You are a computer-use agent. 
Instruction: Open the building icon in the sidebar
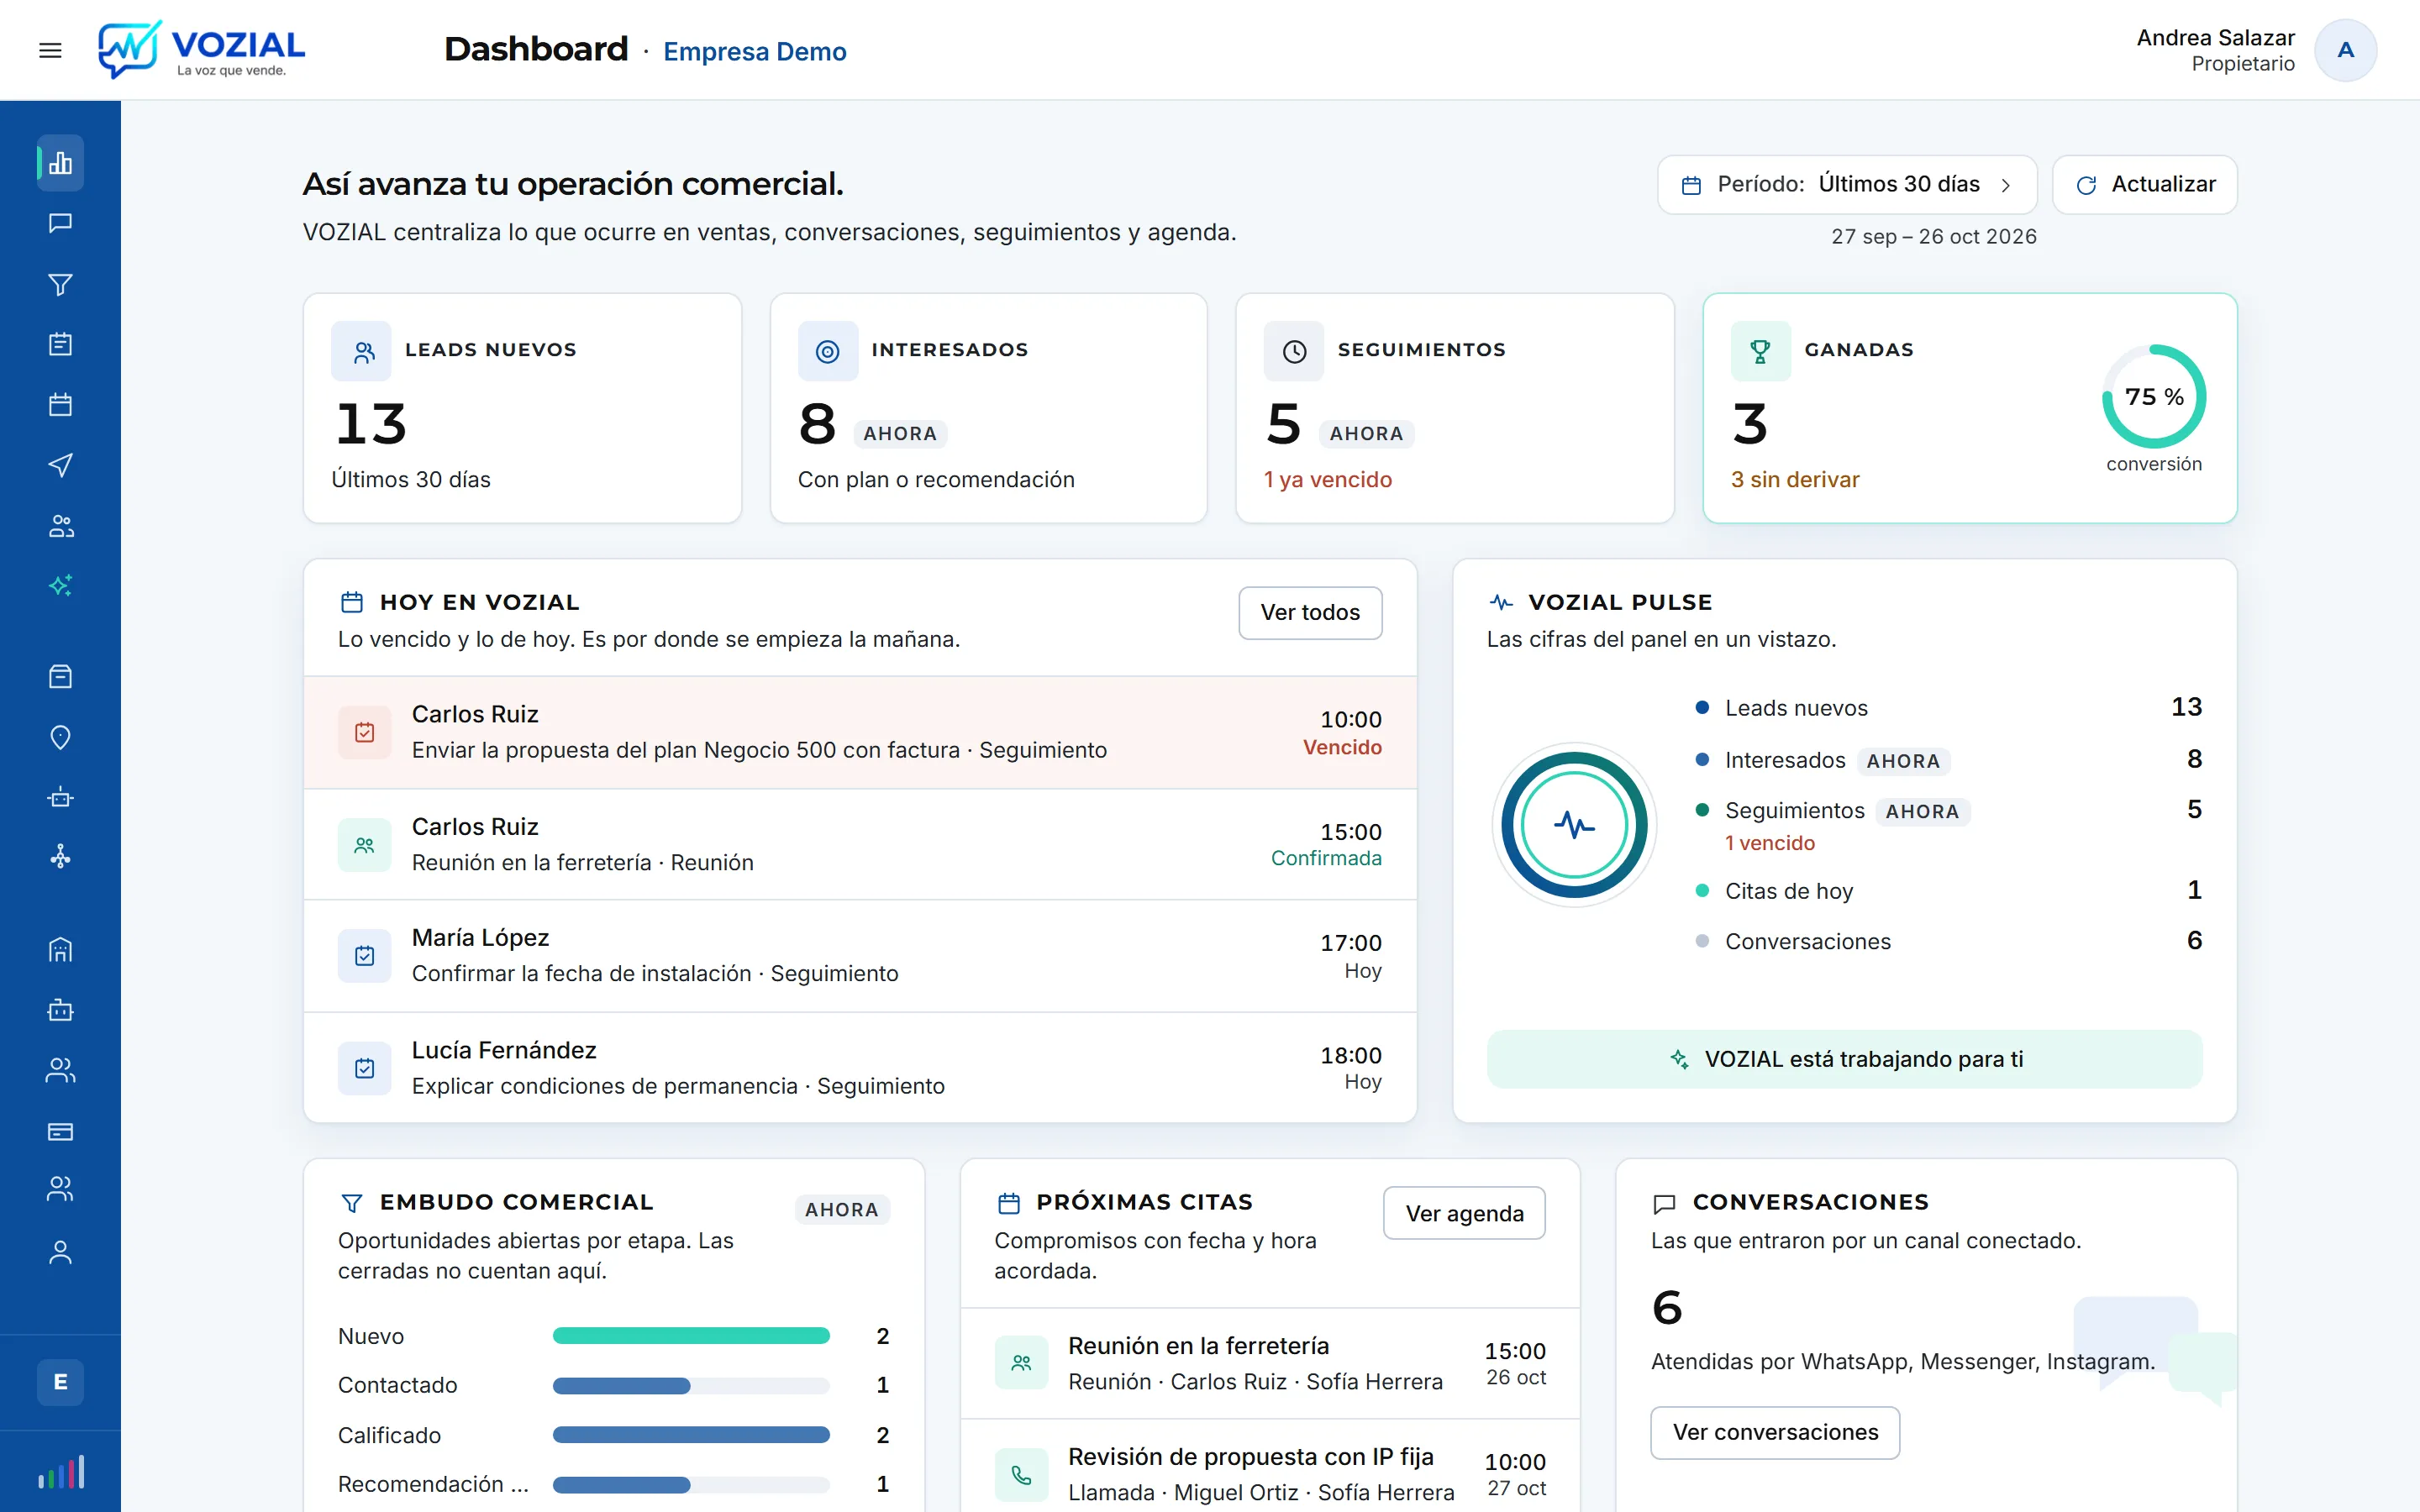(x=60, y=949)
